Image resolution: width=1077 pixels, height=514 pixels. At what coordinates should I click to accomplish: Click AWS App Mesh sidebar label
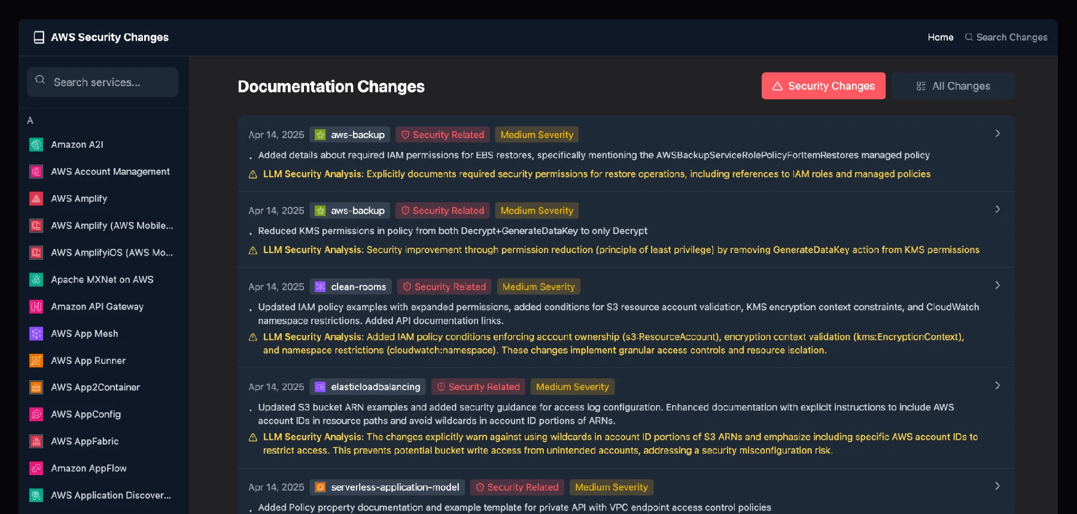click(x=84, y=333)
